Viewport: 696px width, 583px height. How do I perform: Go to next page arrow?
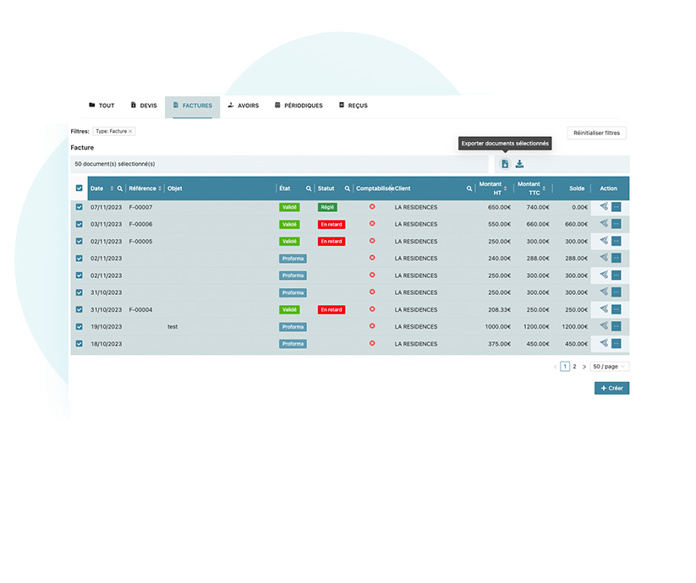(x=584, y=367)
